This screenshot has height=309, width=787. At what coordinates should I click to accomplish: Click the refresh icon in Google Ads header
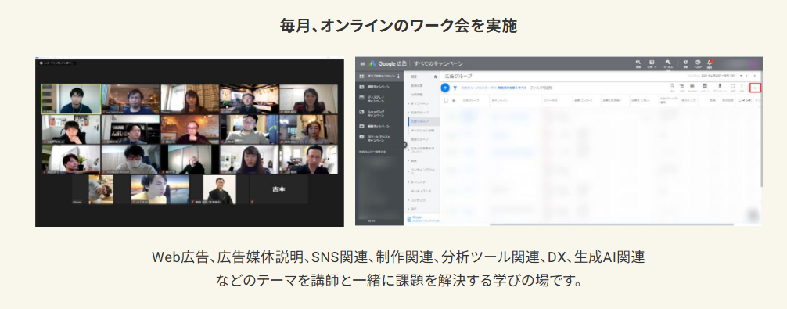coord(685,63)
